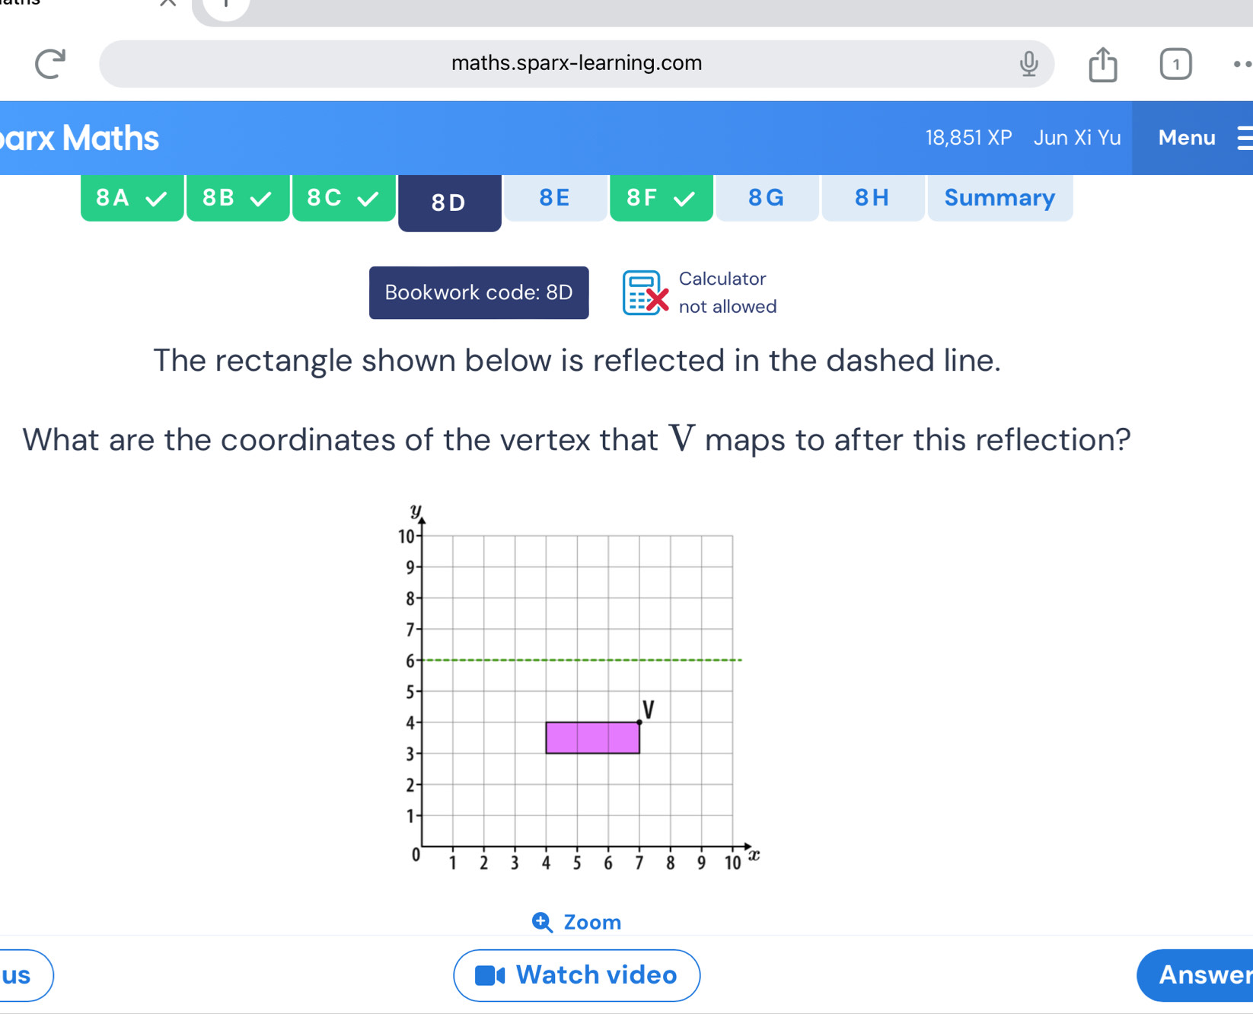Open the browser share icon
The height and width of the screenshot is (1014, 1253).
[x=1102, y=64]
